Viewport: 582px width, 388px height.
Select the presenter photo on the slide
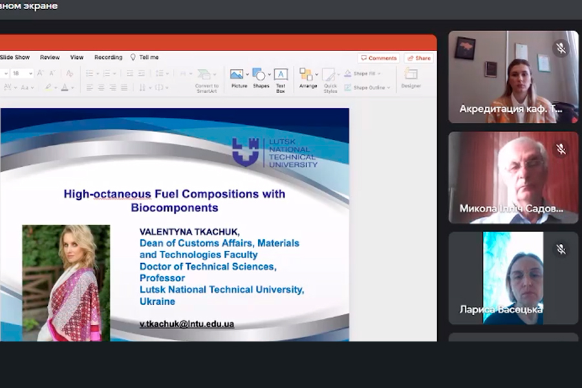[66, 282]
